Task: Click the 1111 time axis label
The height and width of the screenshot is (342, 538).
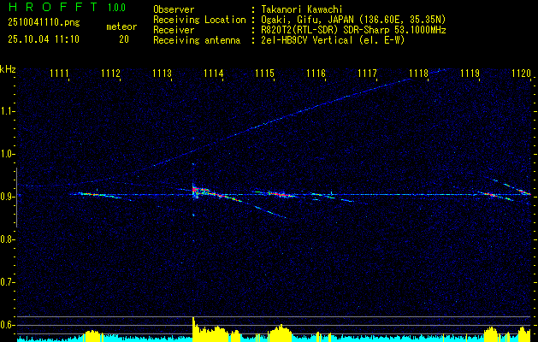Action: (x=59, y=74)
